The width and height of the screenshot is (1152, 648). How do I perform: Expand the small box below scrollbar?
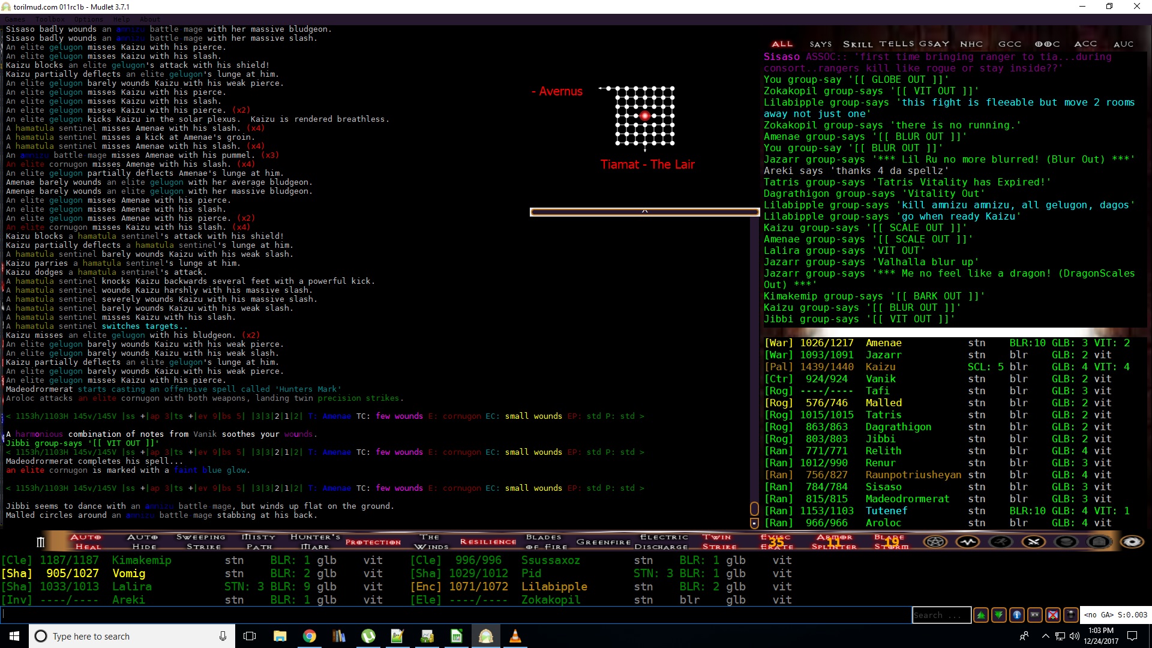(754, 523)
